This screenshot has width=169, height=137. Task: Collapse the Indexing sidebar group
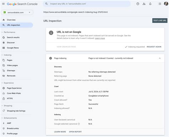(2, 55)
